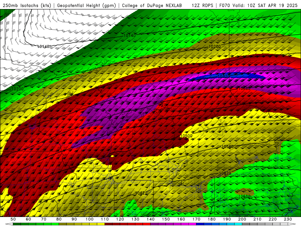Image resolution: width=301 pixels, height=226 pixels.
Task: Click the 10140 contour label on the green area
Action: point(129,35)
